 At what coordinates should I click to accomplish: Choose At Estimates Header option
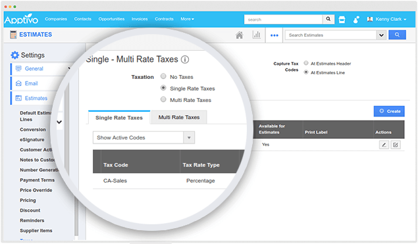(x=306, y=63)
